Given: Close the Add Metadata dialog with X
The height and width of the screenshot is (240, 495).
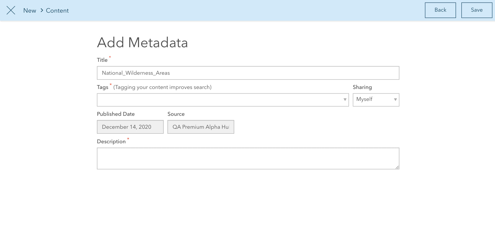Looking at the screenshot, I should [11, 10].
